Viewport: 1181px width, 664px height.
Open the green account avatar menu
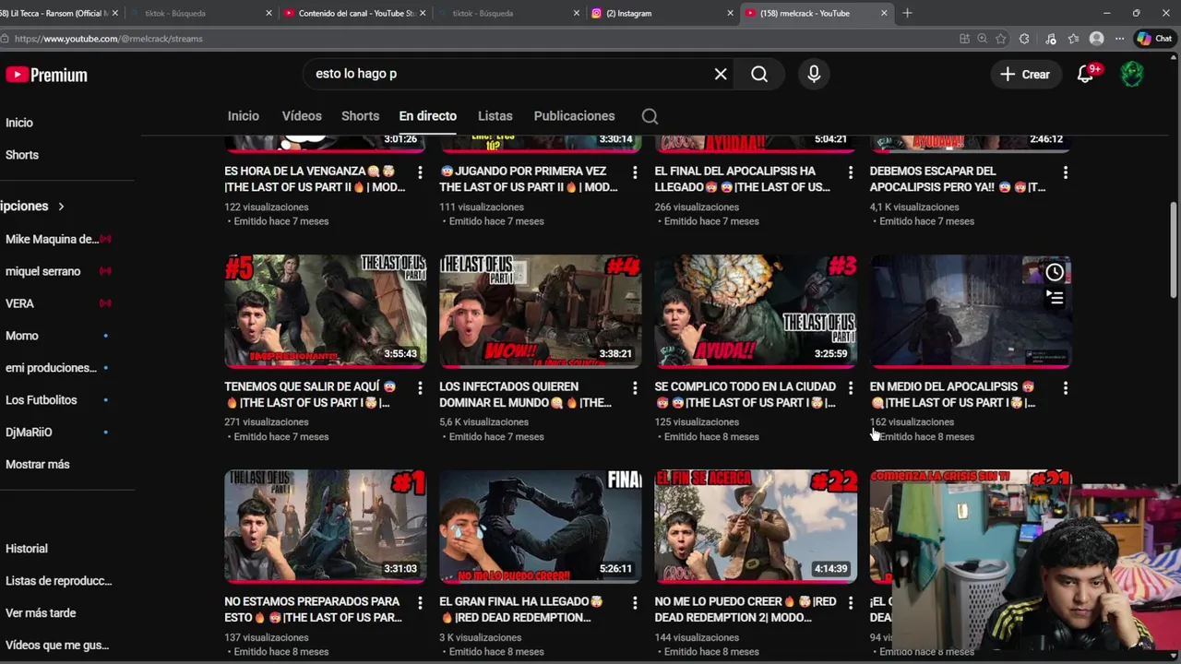click(x=1132, y=74)
